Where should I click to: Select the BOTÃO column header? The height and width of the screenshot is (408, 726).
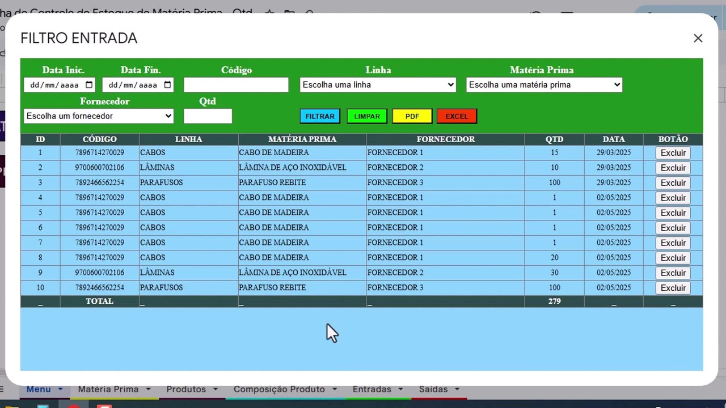(673, 139)
